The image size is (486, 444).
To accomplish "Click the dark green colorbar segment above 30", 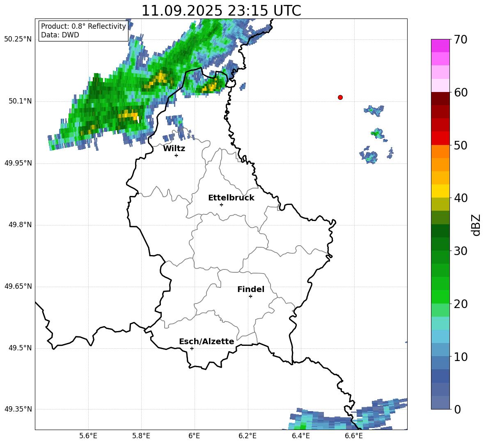I will (x=440, y=244).
